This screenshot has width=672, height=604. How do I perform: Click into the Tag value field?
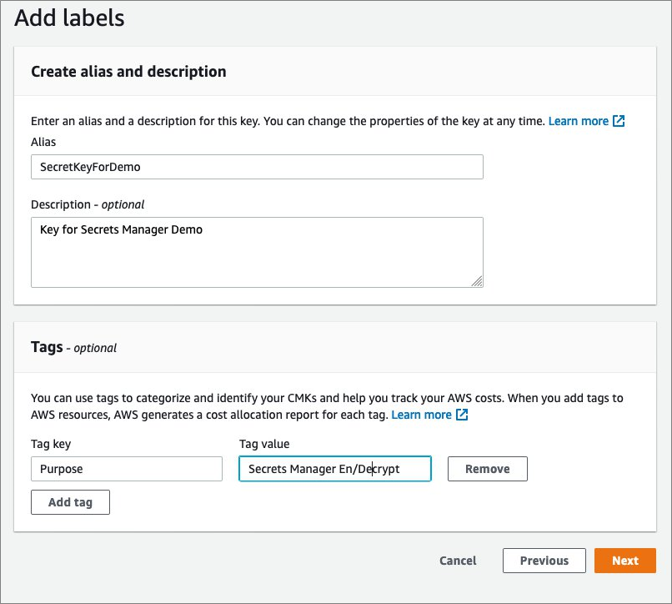[335, 469]
